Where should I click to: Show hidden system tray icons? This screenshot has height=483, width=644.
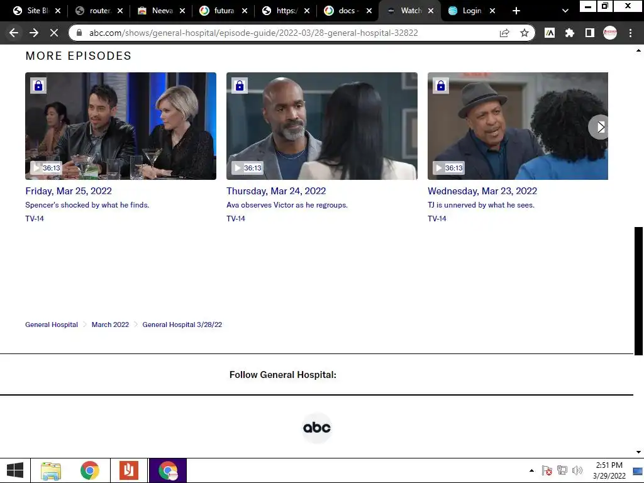click(532, 470)
